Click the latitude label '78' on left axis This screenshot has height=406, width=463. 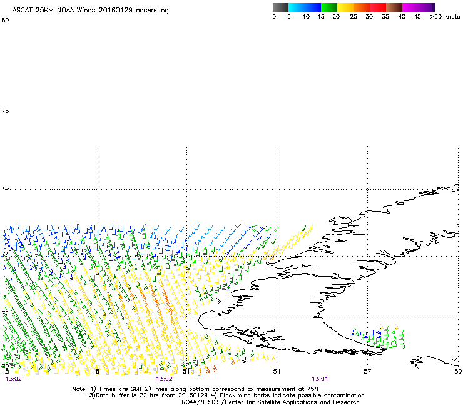[x=5, y=111]
